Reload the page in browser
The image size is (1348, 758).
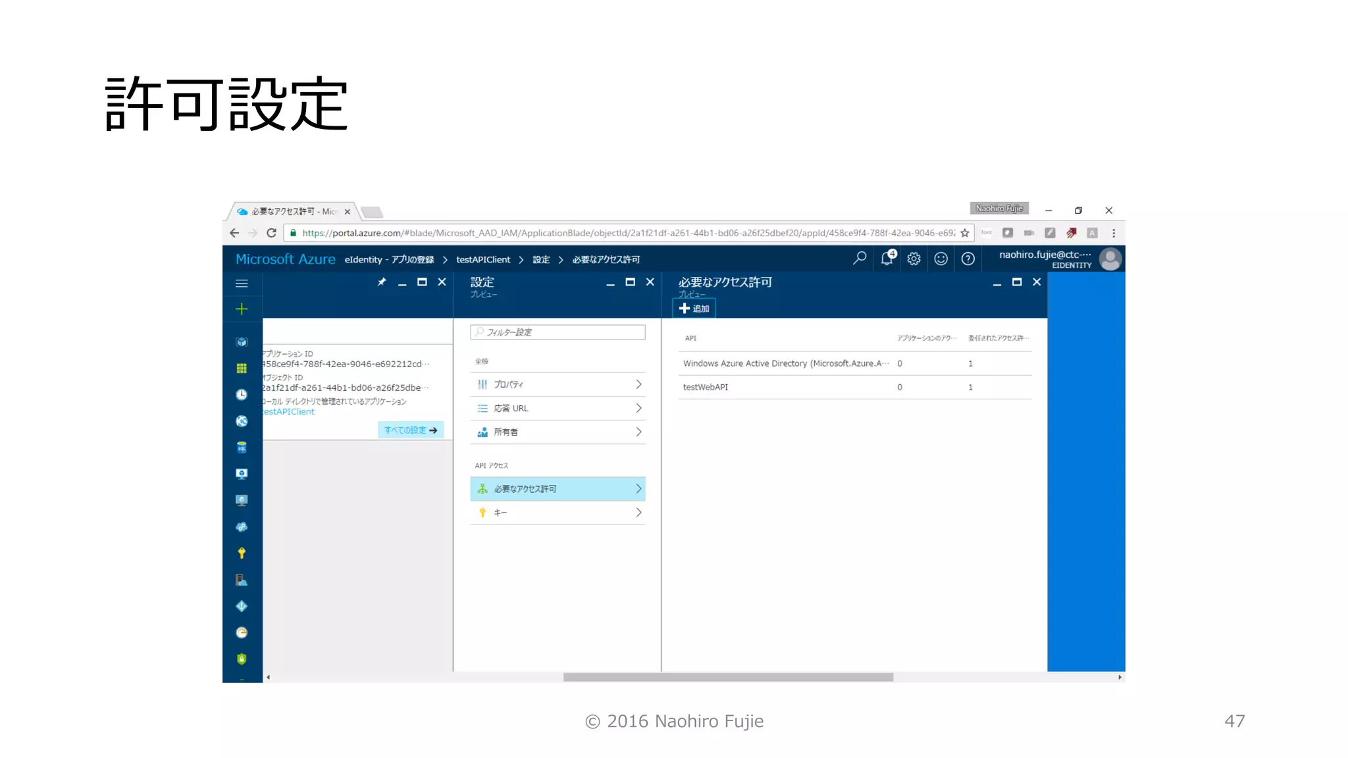(x=271, y=233)
